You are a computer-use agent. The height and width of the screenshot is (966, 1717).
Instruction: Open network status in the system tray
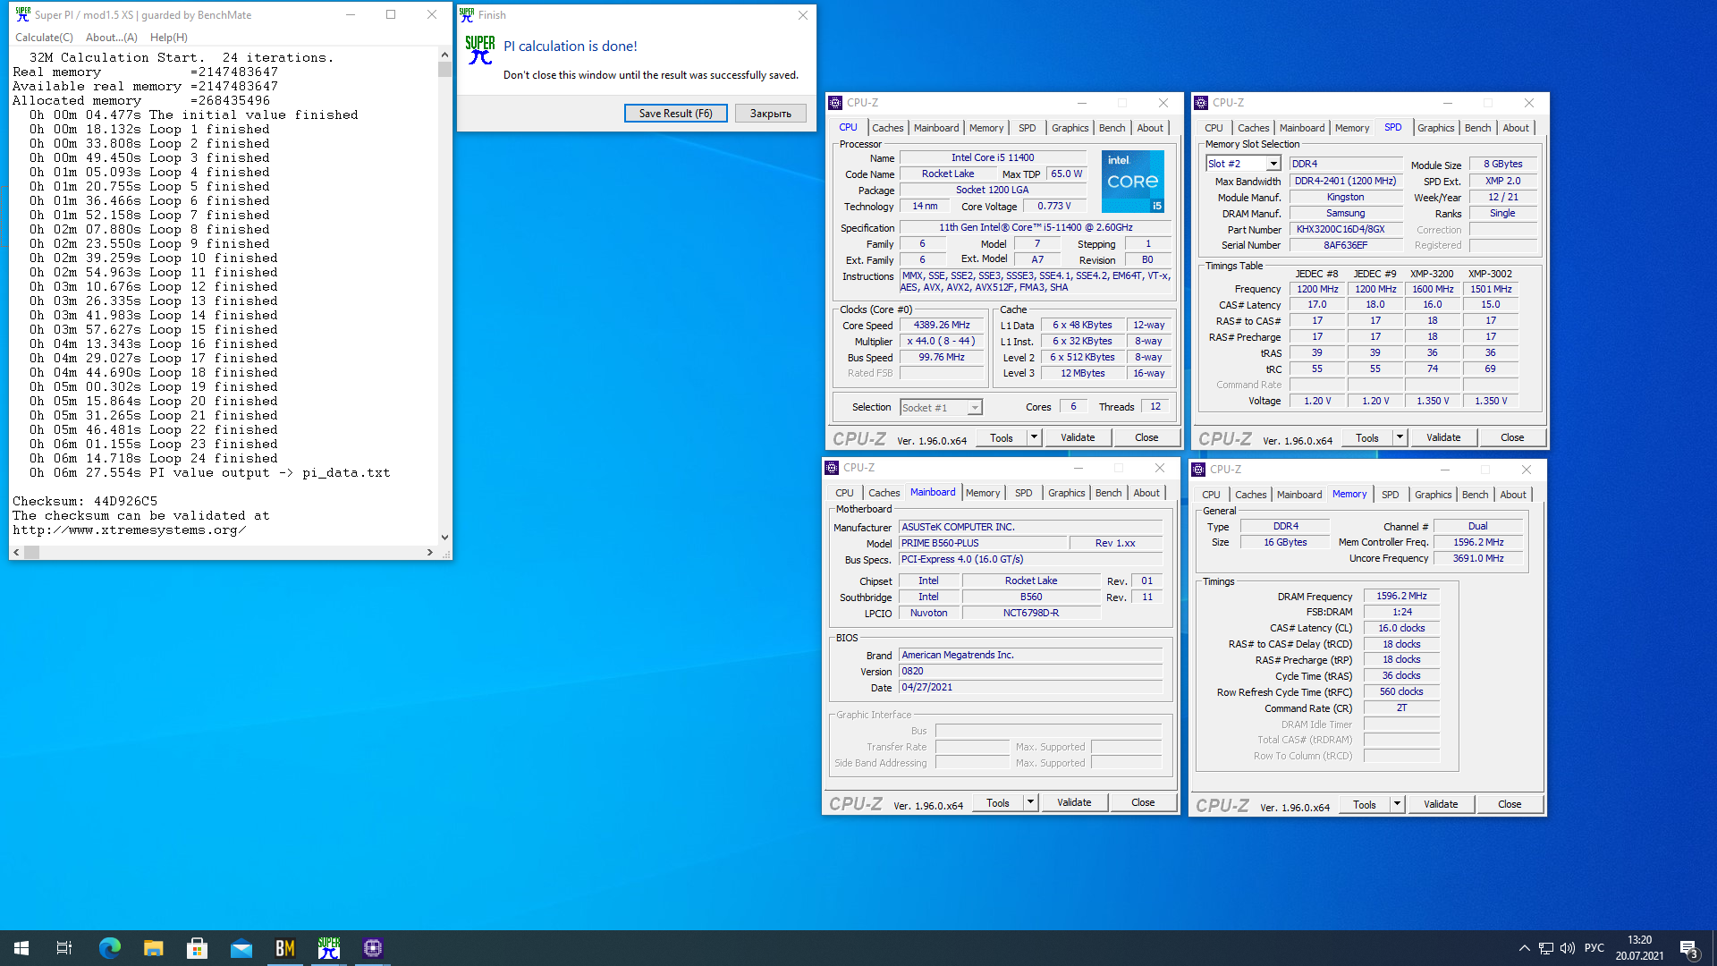(1546, 948)
